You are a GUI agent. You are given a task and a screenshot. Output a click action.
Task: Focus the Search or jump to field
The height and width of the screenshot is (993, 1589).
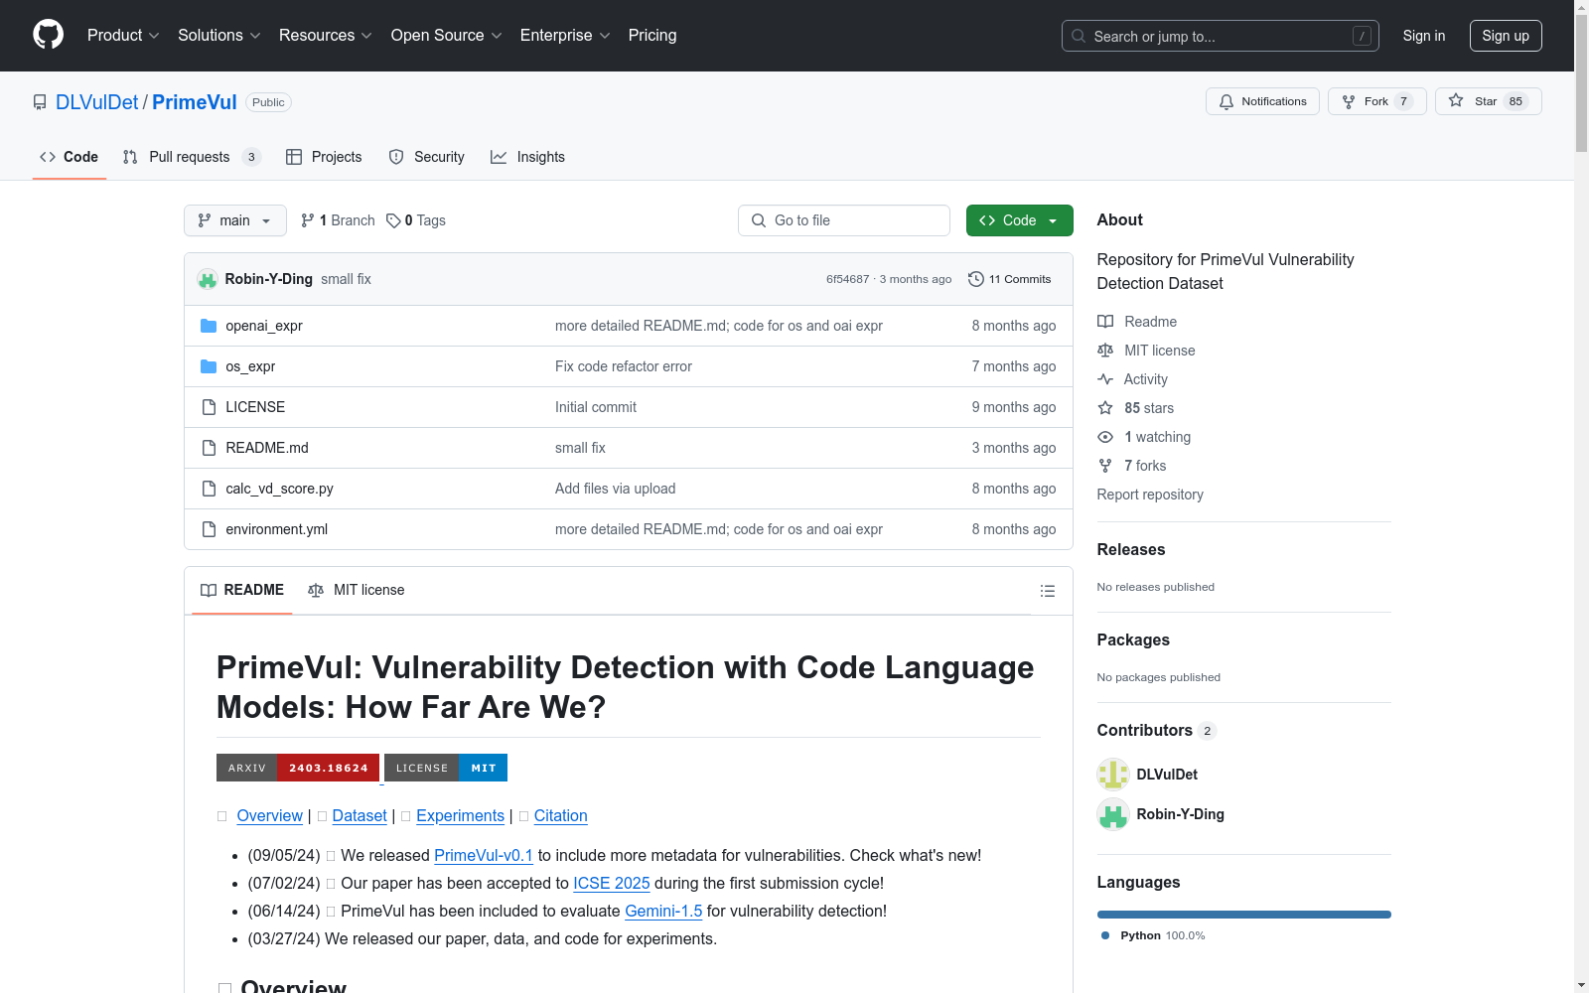tap(1221, 36)
